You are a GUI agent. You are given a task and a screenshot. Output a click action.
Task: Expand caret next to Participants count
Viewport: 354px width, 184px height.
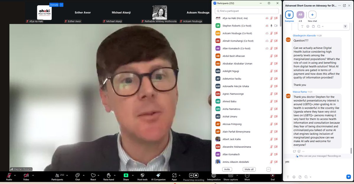67,175
